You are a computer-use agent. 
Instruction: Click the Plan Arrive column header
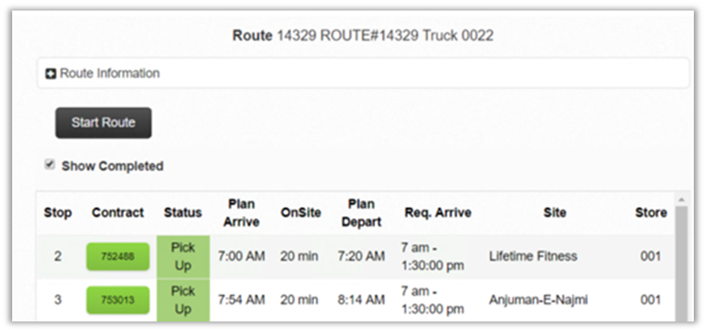pyautogui.click(x=241, y=213)
